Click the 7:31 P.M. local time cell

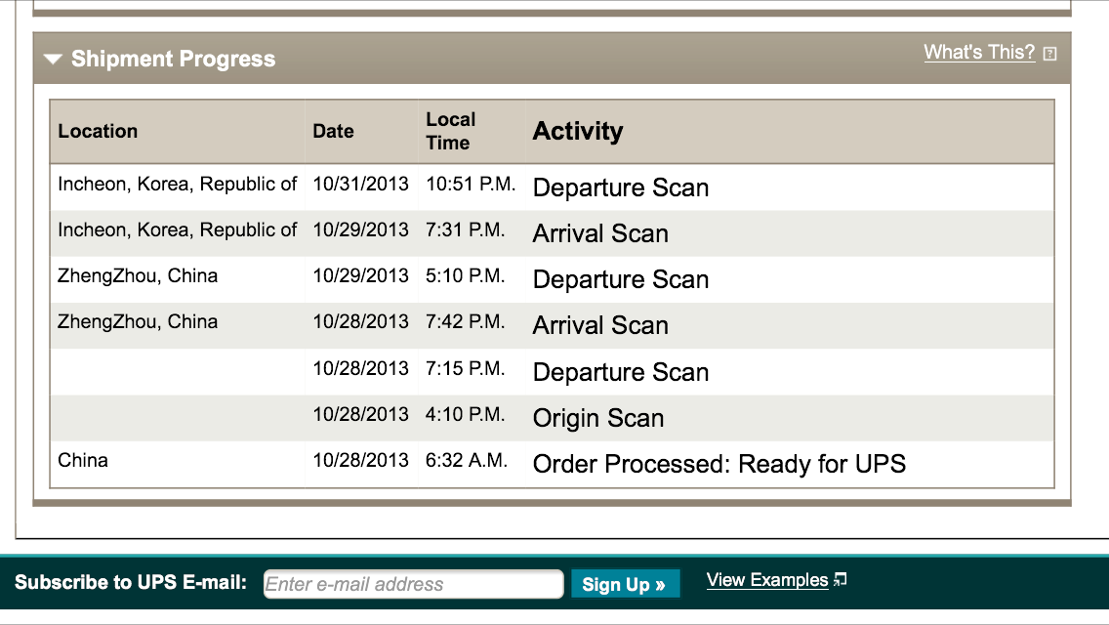(x=466, y=230)
